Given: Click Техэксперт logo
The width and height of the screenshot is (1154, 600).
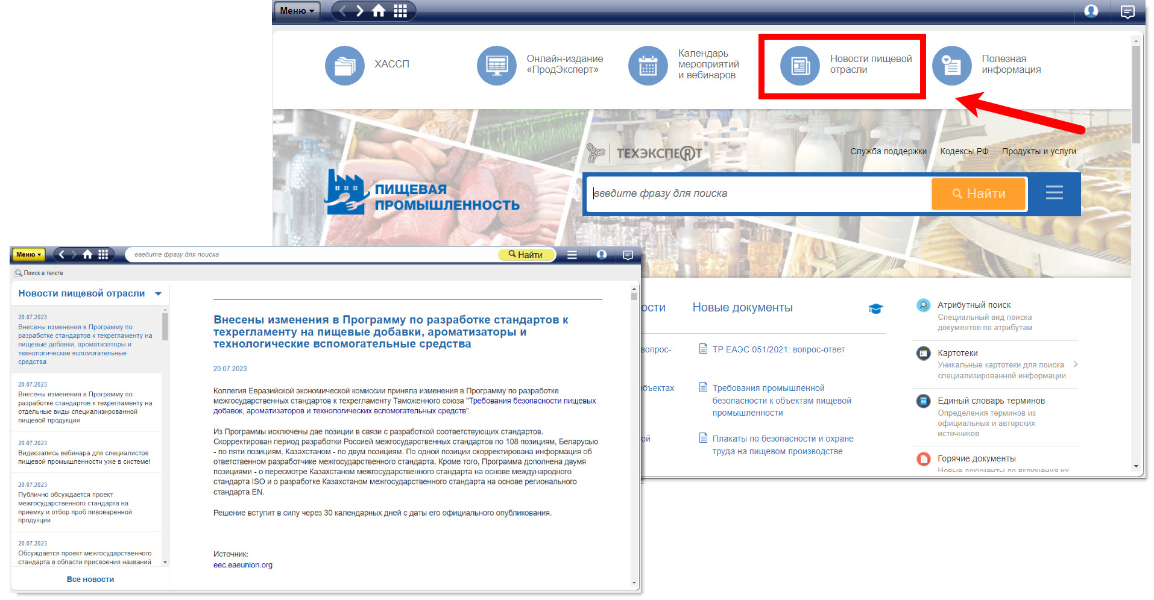Looking at the screenshot, I should coord(645,153).
